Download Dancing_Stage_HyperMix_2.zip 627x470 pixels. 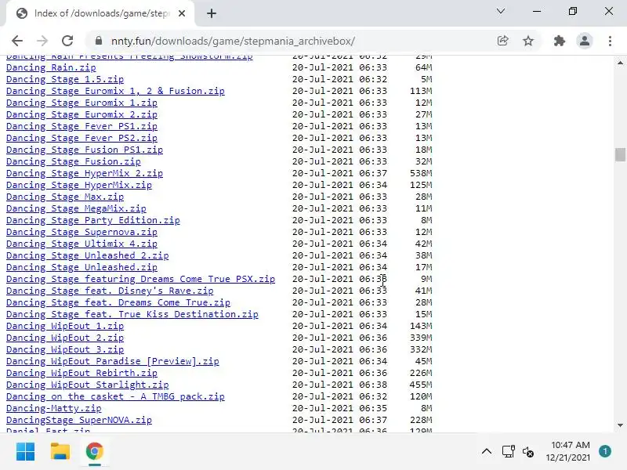click(85, 173)
